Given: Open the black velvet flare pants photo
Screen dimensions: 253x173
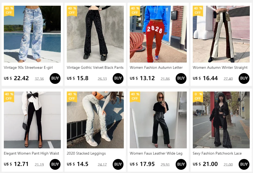Looking at the screenshot, I should pyautogui.click(x=95, y=34).
